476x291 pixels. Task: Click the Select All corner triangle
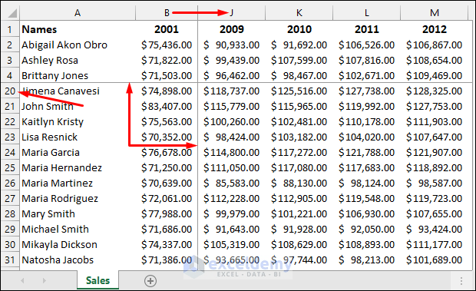(x=12, y=13)
